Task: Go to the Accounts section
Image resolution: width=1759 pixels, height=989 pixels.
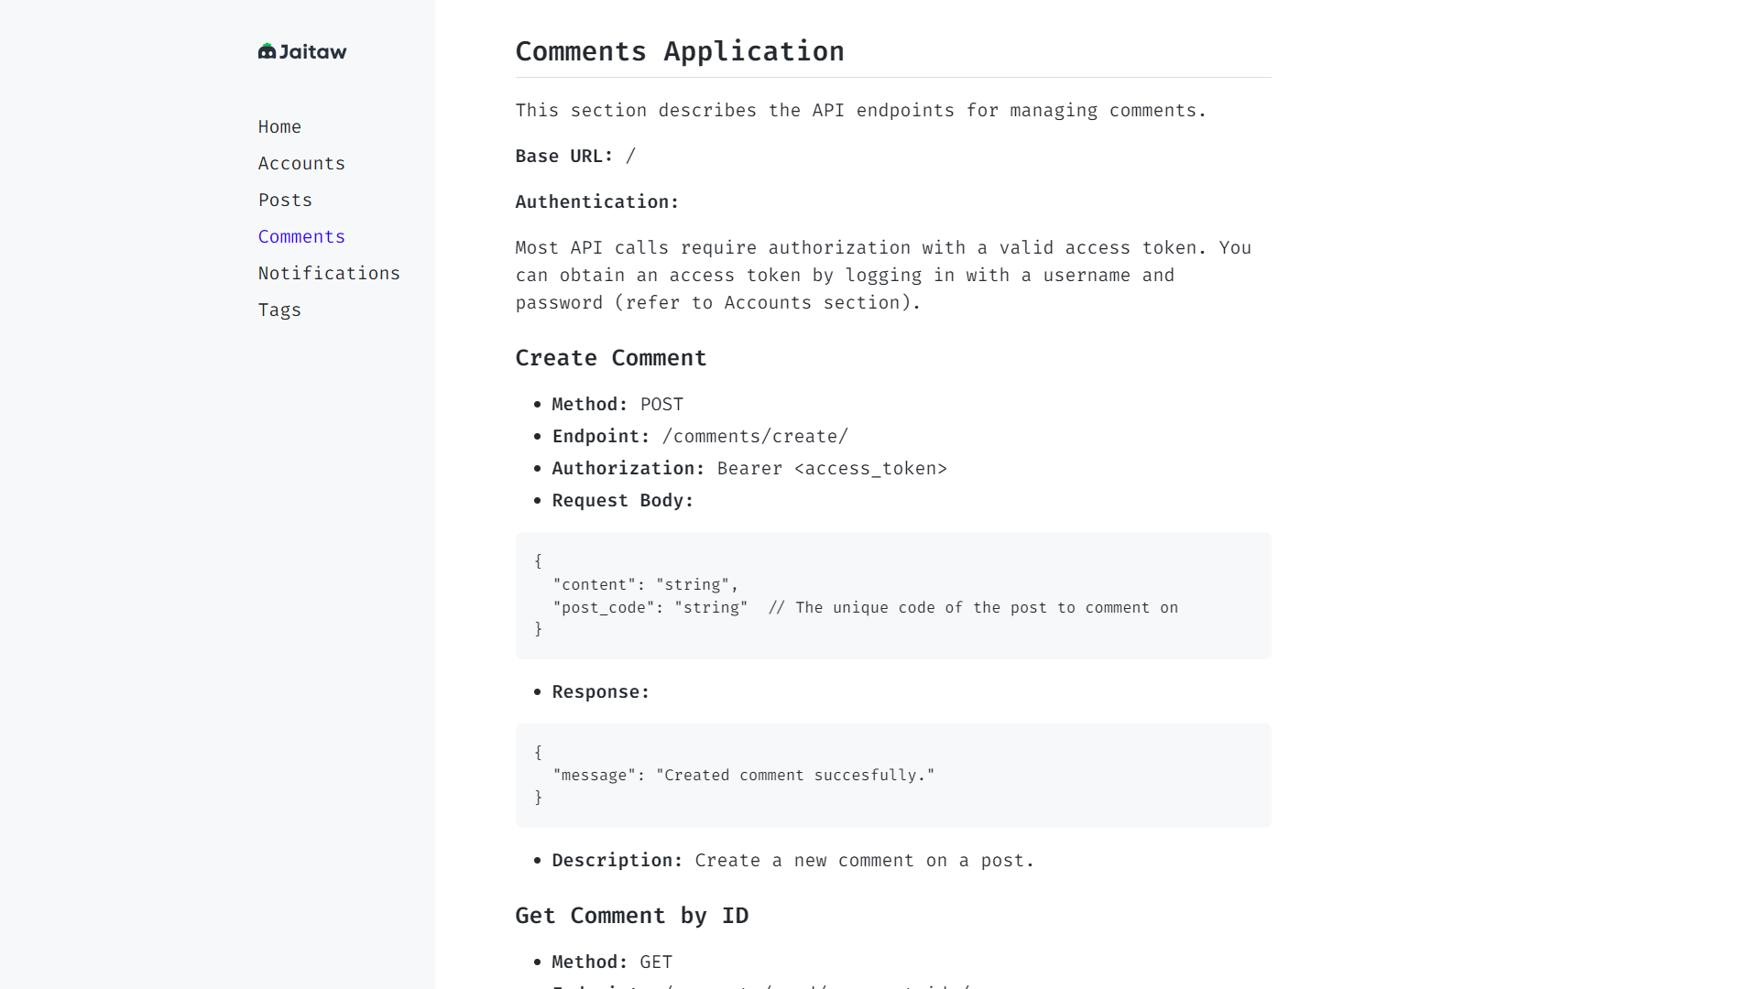Action: [301, 163]
